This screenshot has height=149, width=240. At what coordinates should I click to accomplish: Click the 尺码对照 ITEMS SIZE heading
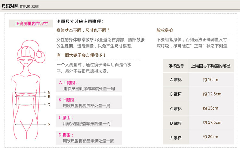pos(20,6)
